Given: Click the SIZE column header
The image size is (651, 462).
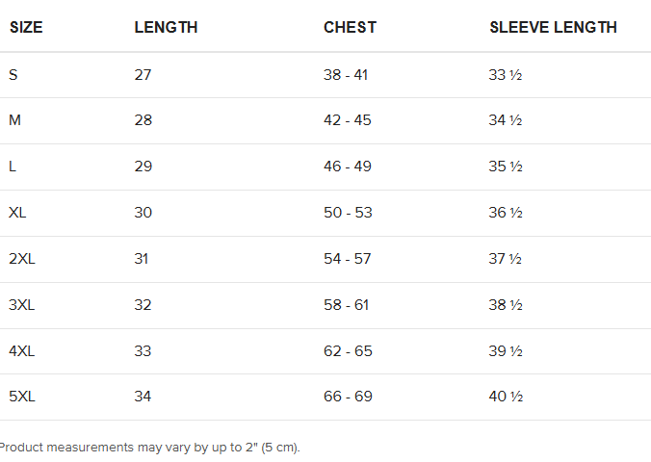Looking at the screenshot, I should pyautogui.click(x=26, y=27).
